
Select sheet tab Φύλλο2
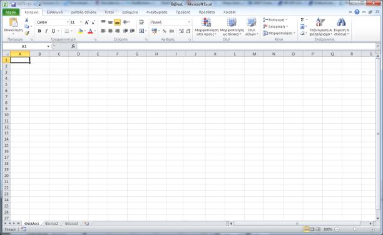52,224
